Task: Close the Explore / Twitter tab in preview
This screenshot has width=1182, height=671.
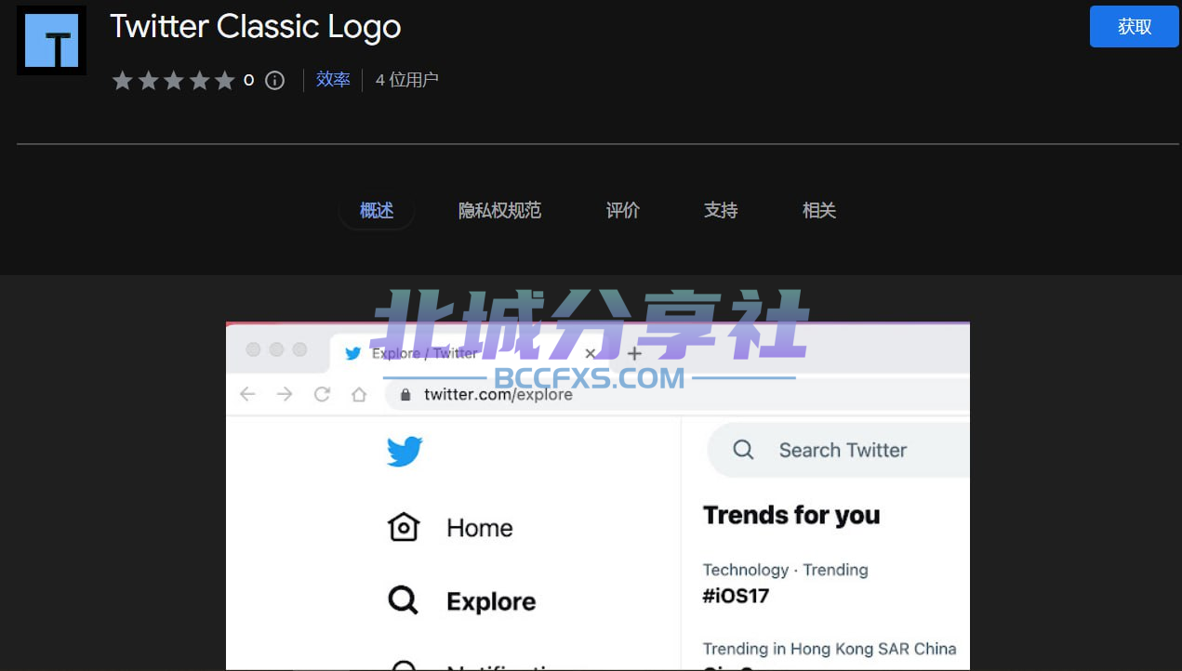Action: coord(590,353)
